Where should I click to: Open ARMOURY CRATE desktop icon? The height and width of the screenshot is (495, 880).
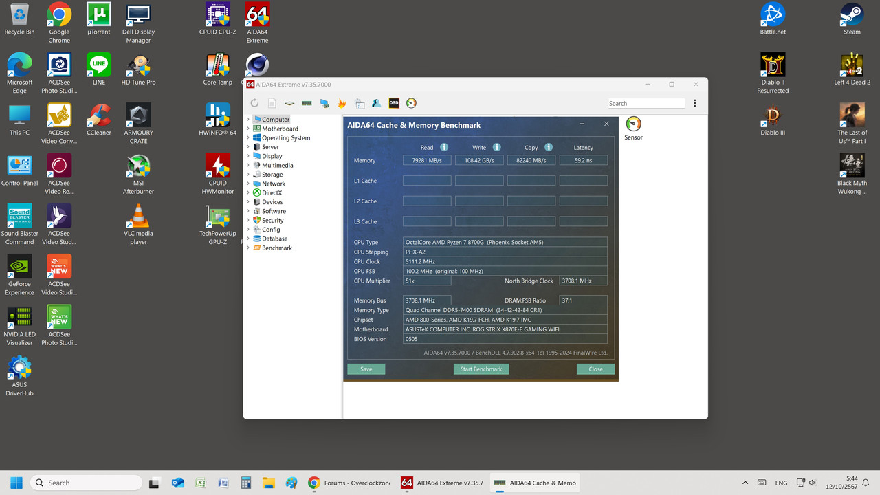click(138, 124)
